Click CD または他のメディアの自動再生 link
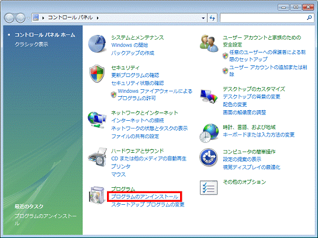The width and height of the screenshot is (318, 238). click(148, 159)
